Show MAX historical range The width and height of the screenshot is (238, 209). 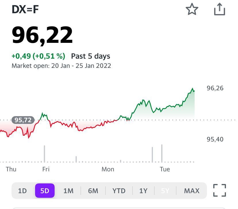[x=192, y=191]
